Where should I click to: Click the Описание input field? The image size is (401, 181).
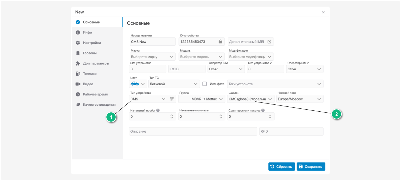(x=193, y=131)
